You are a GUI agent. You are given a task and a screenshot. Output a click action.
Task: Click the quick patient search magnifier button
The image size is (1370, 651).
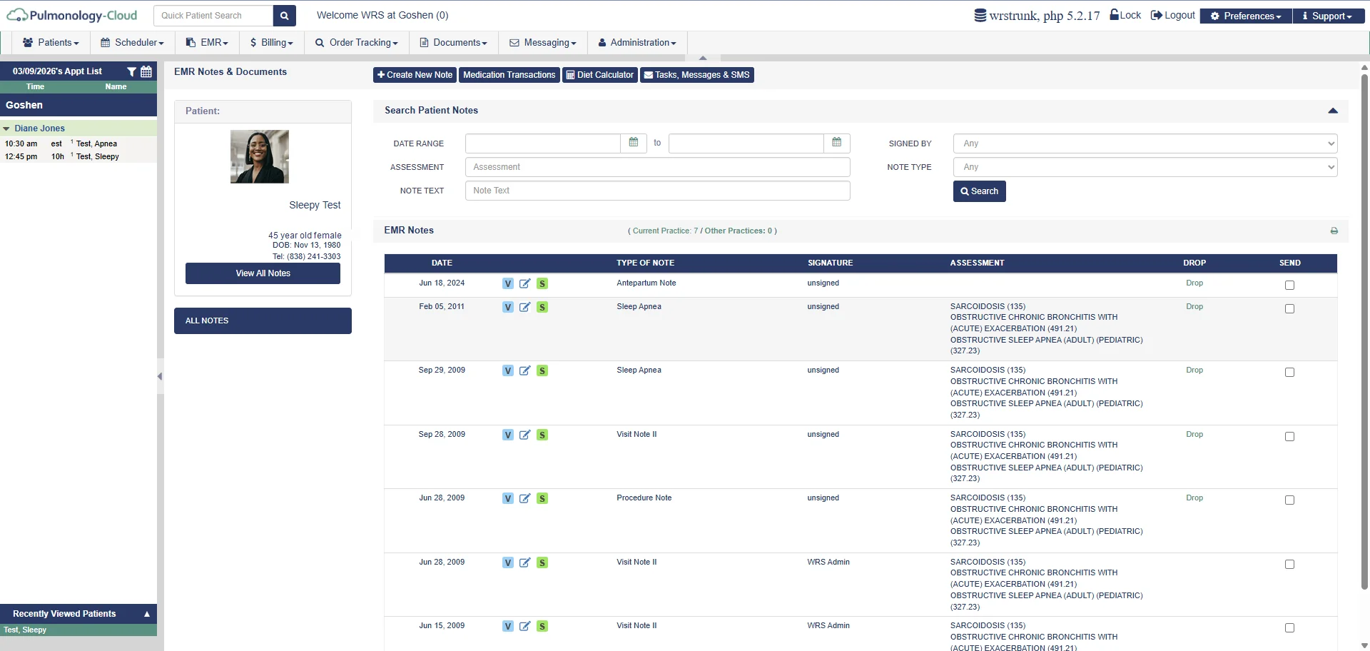pyautogui.click(x=284, y=16)
